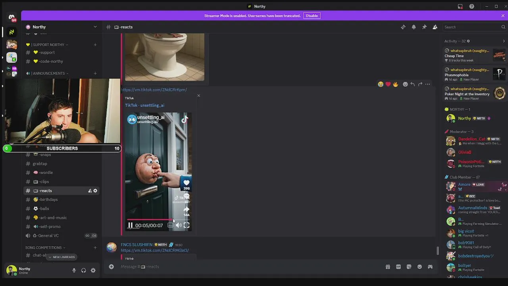Open sticker picker in message bar

pos(409,267)
